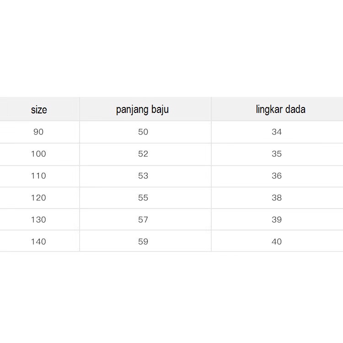Click panjang baju value 53
343x343 pixels.
143,176
